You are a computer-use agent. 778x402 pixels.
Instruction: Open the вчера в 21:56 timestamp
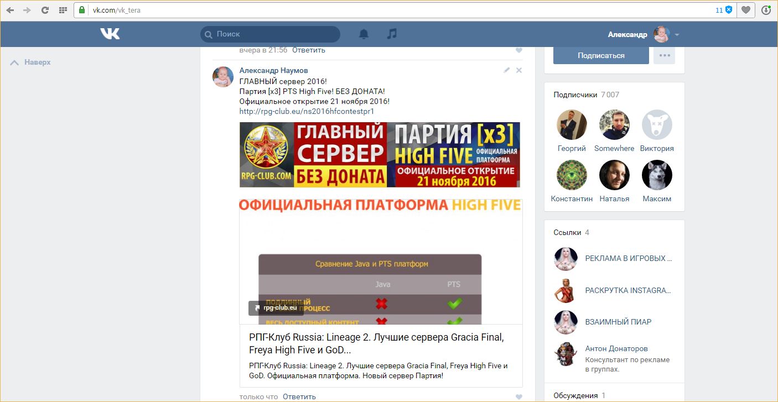(x=263, y=50)
